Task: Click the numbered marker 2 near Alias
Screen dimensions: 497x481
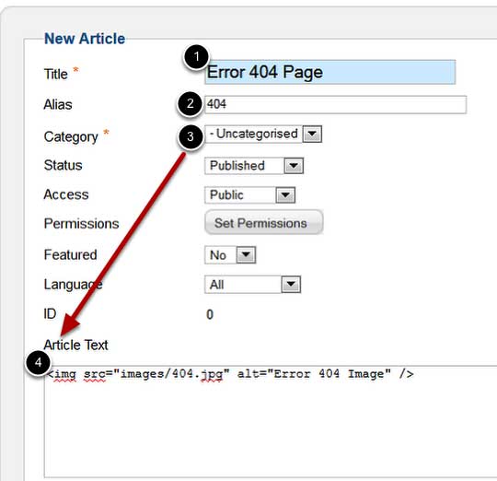Action: 190,104
